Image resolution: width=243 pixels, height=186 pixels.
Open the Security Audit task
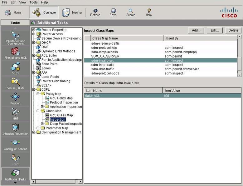[15, 83]
